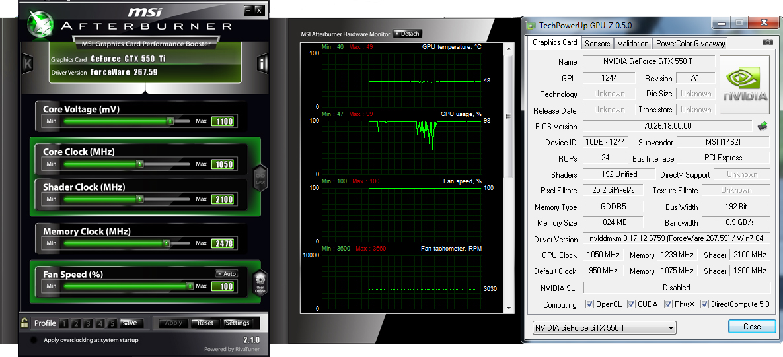Click the Afterburner green logo emblem
Image resolution: width=783 pixels, height=357 pixels.
click(40, 23)
